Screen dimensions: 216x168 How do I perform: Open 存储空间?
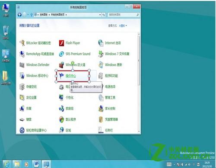tap(28, 87)
